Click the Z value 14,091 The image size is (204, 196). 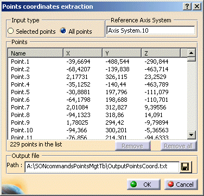coord(154,115)
